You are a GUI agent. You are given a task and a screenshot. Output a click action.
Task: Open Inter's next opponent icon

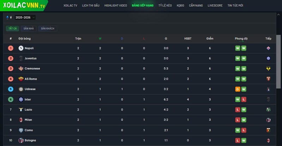click(268, 99)
